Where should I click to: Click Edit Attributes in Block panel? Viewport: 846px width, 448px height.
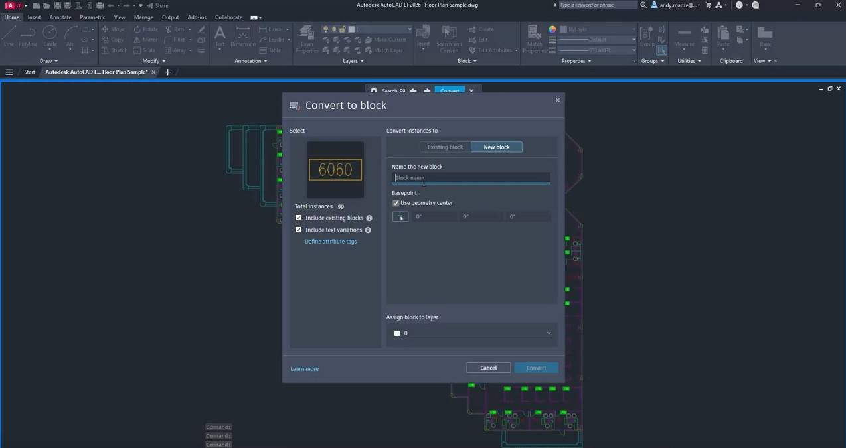[492, 50]
